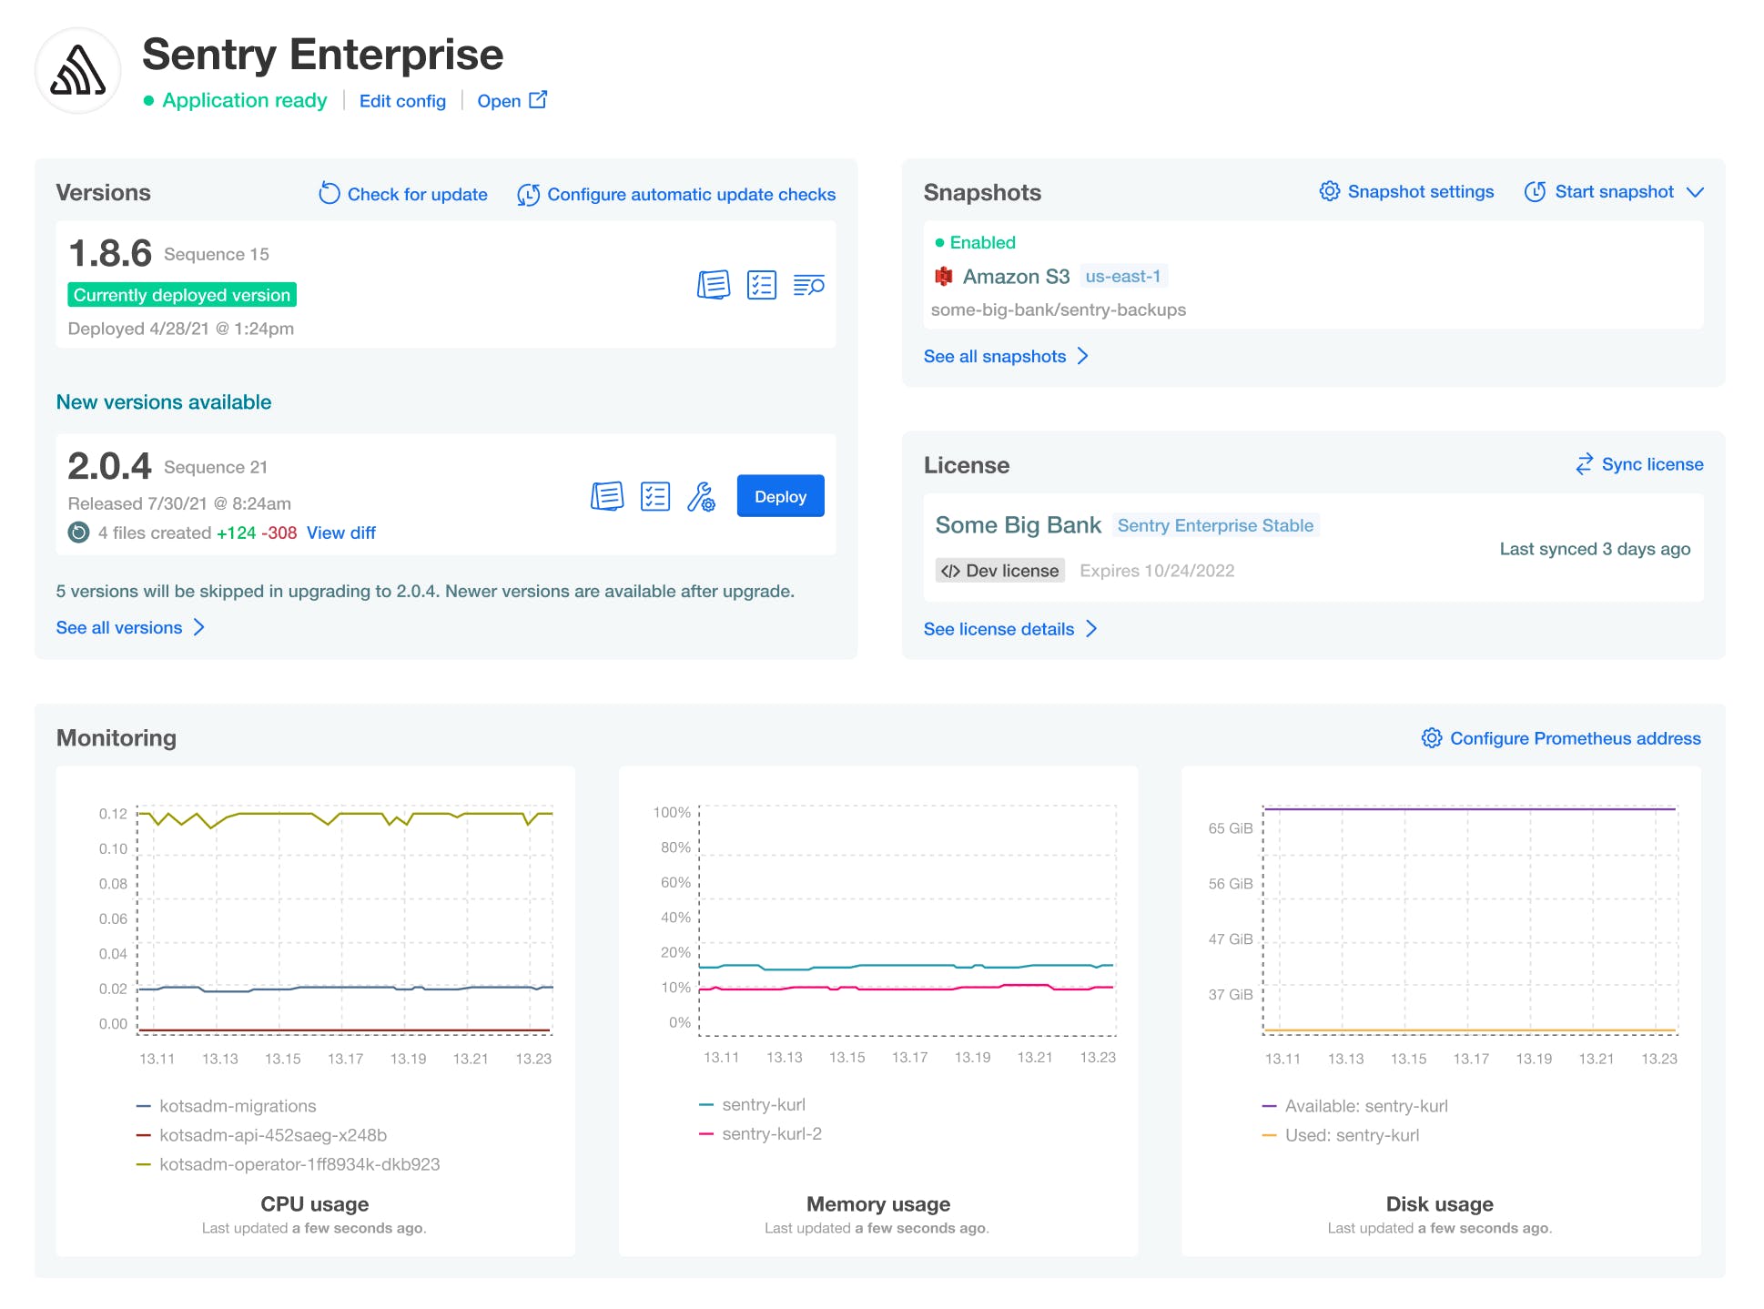Click sentry-kurl legend entry in Memory chart
The image size is (1764, 1309).
pyautogui.click(x=753, y=1104)
